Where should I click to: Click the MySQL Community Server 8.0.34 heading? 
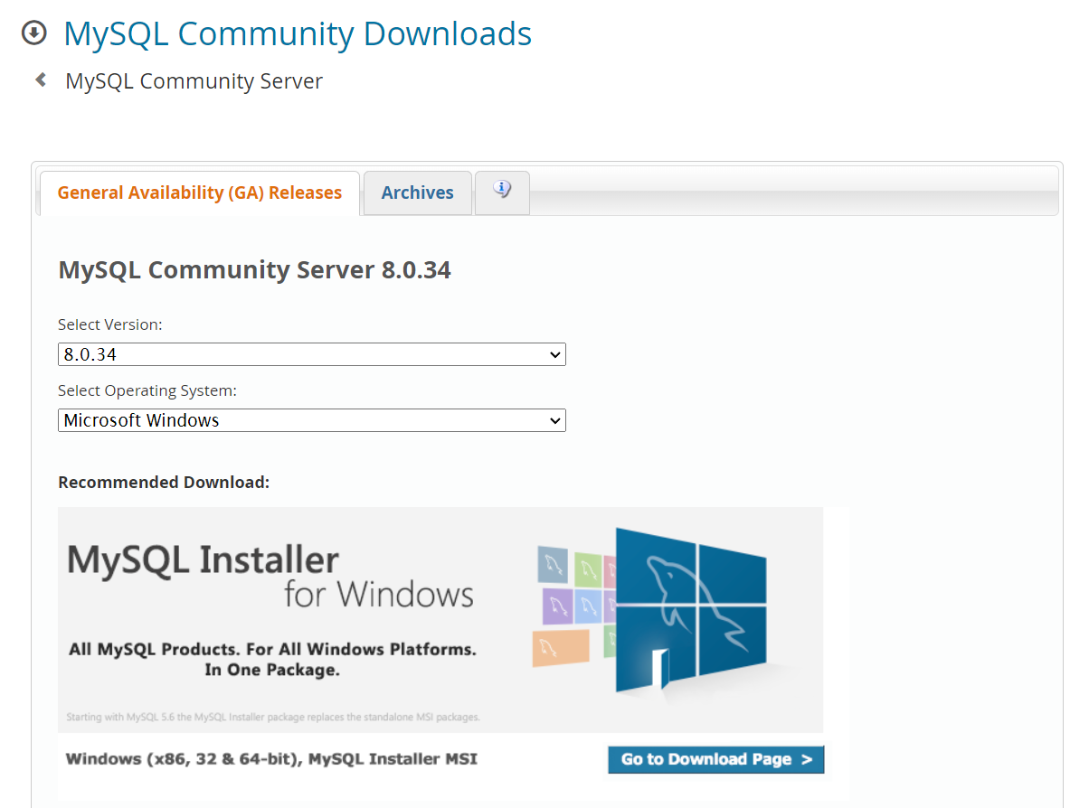point(254,270)
